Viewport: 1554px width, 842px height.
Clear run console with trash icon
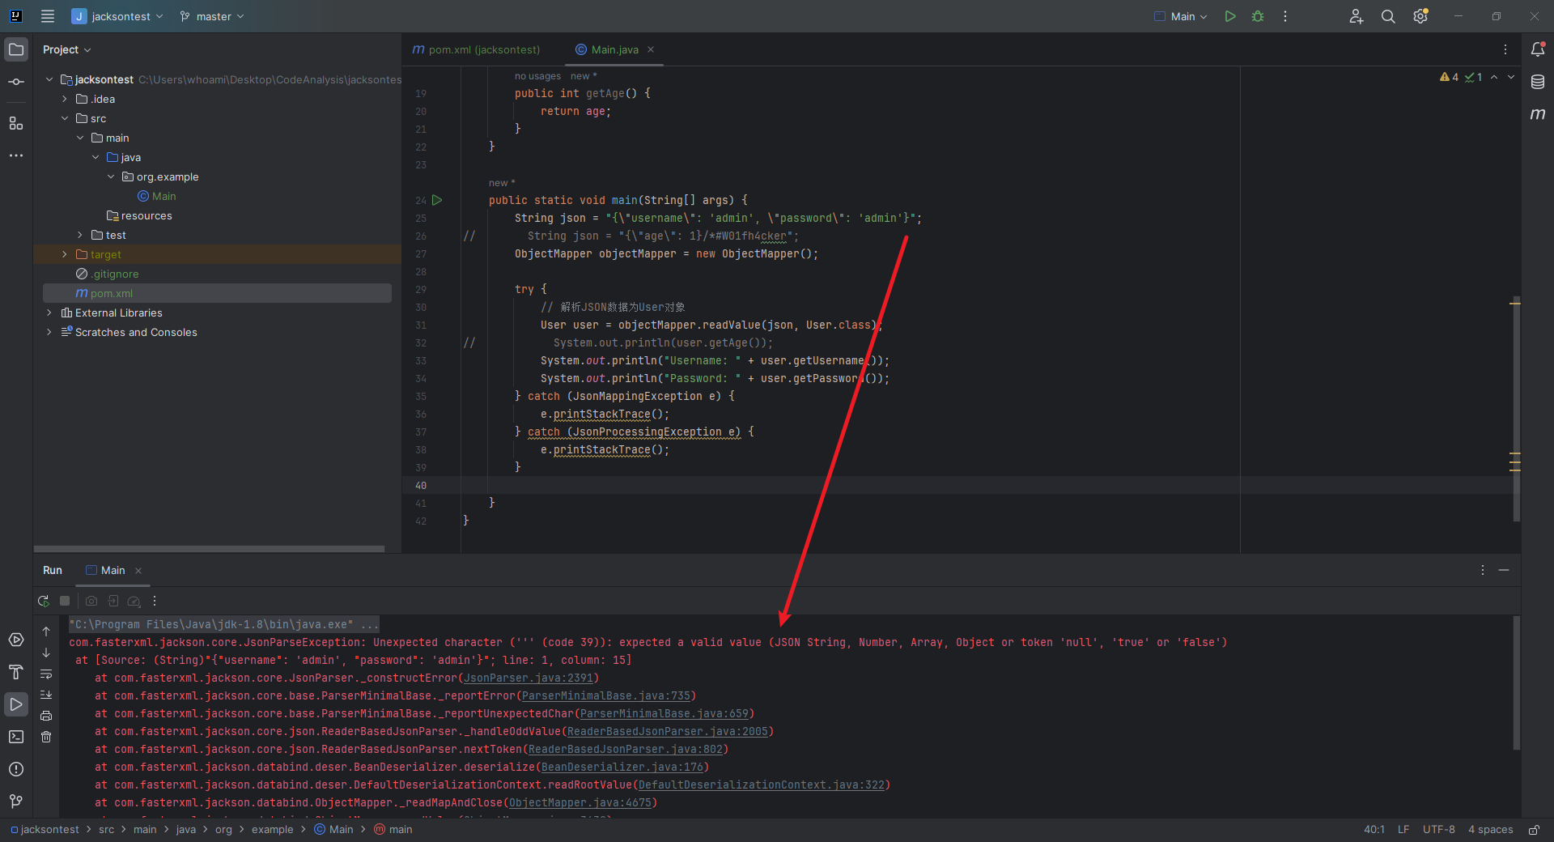[x=46, y=737]
